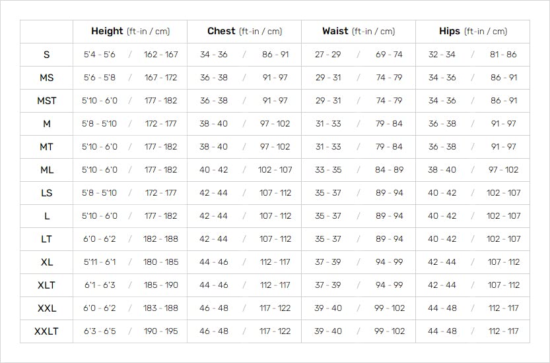Click the XLT size row label

coord(46,285)
